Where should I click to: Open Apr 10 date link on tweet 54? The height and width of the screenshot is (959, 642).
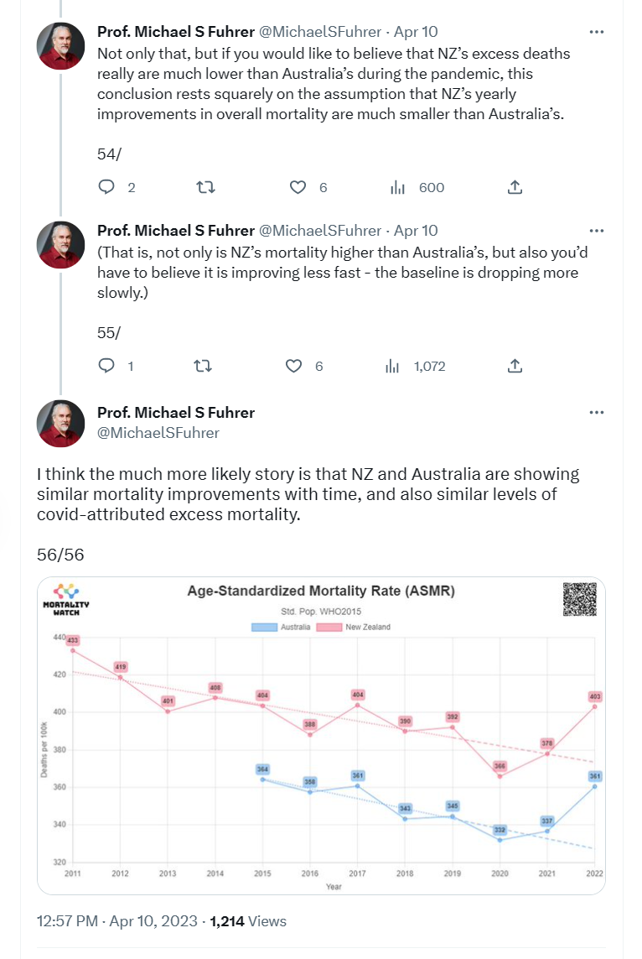click(x=416, y=32)
